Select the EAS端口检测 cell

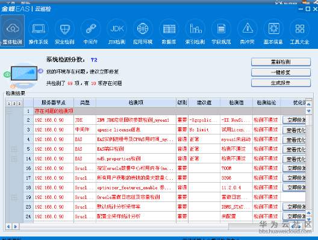tap(136, 149)
